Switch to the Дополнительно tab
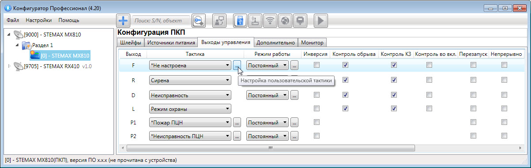The width and height of the screenshot is (531, 168). point(275,43)
